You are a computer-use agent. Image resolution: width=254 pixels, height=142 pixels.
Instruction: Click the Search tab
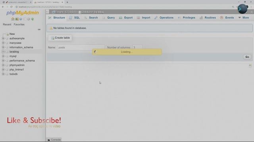click(91, 17)
